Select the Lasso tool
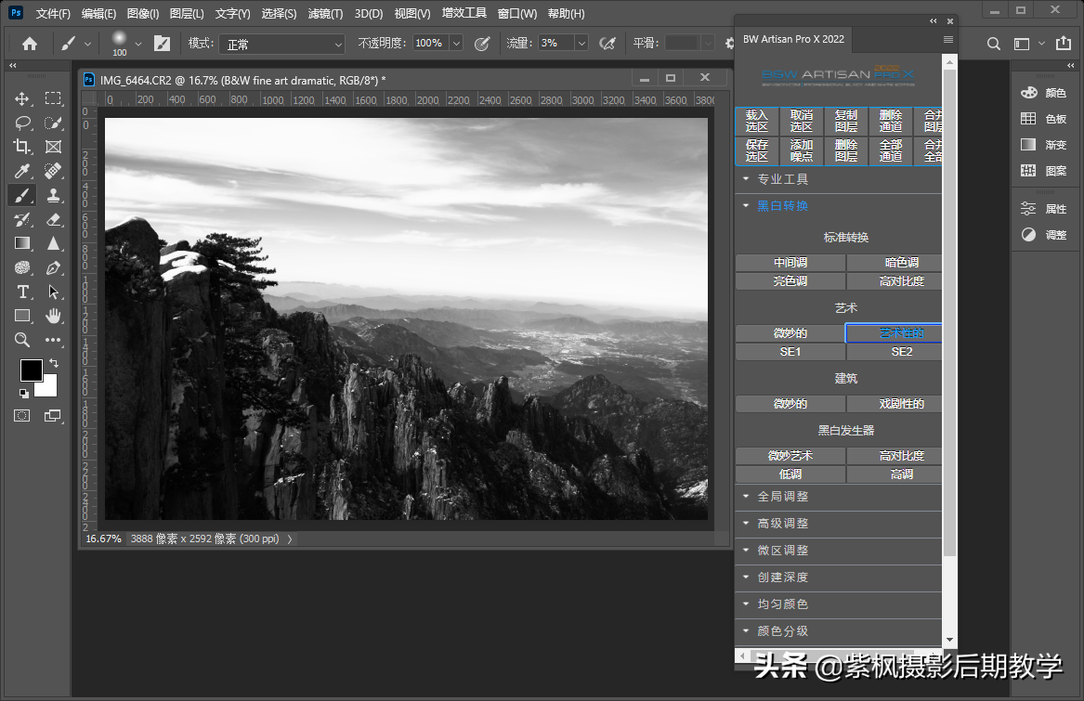Image resolution: width=1084 pixels, height=701 pixels. pyautogui.click(x=22, y=123)
